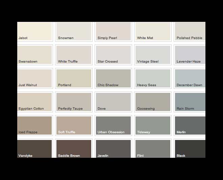The width and height of the screenshot is (223, 180).
Task: Pick the Dove color swatch
Action: point(113,102)
